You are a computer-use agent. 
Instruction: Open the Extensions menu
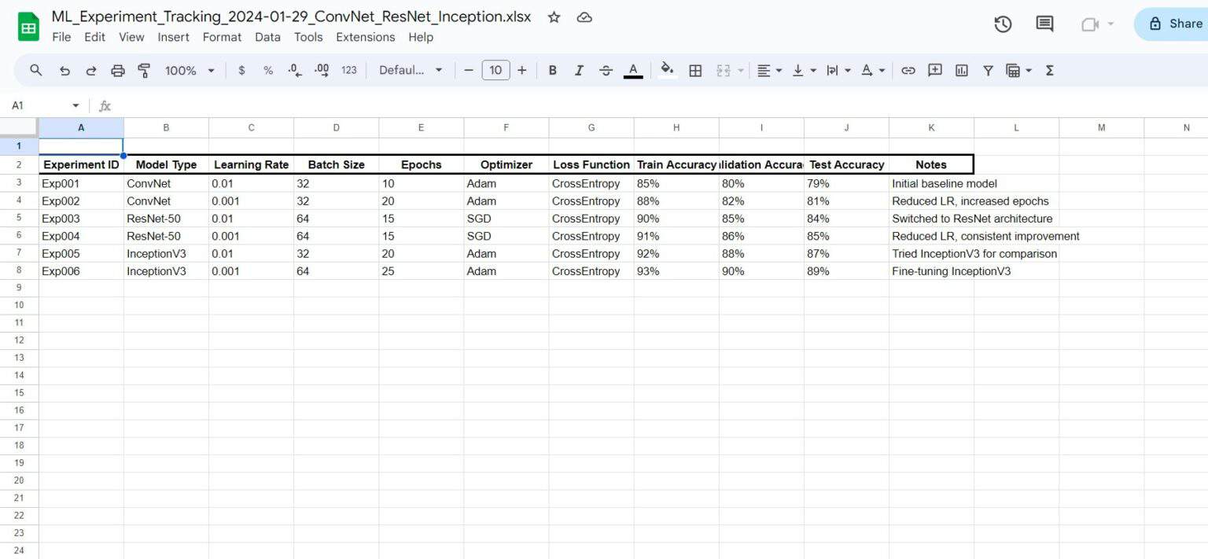click(x=365, y=37)
